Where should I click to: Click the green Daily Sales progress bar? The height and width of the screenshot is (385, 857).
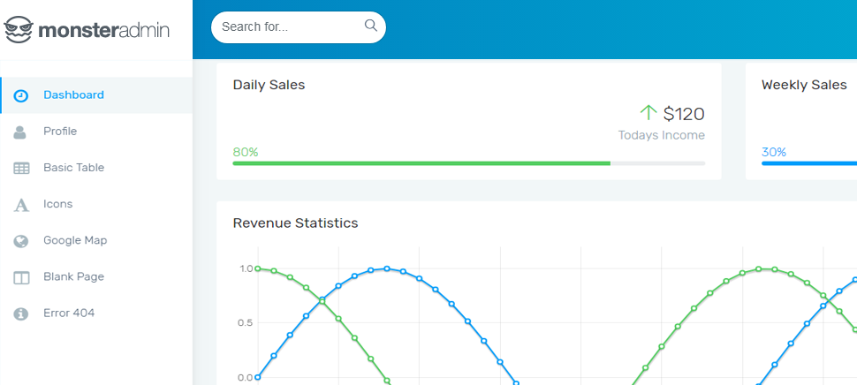point(421,163)
